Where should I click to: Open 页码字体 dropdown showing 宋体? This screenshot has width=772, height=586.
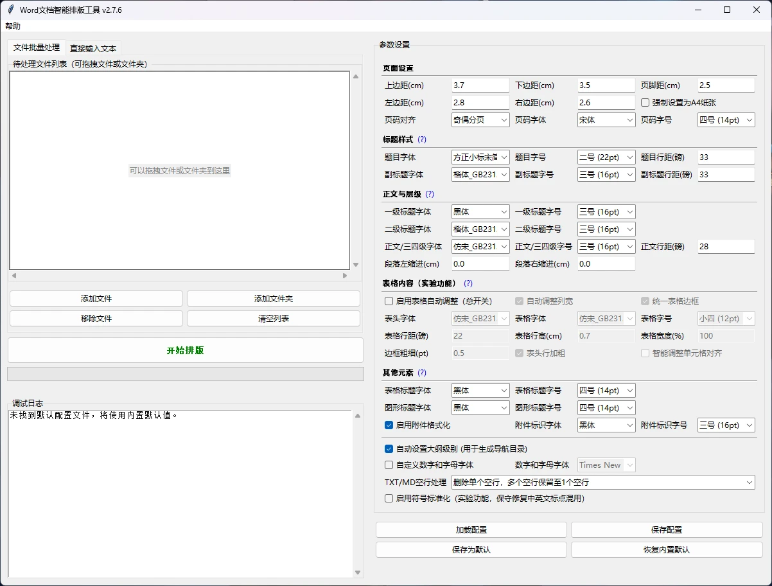tap(606, 120)
